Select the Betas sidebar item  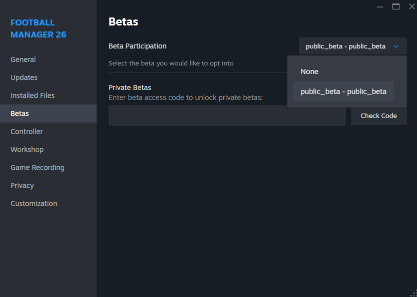20,113
